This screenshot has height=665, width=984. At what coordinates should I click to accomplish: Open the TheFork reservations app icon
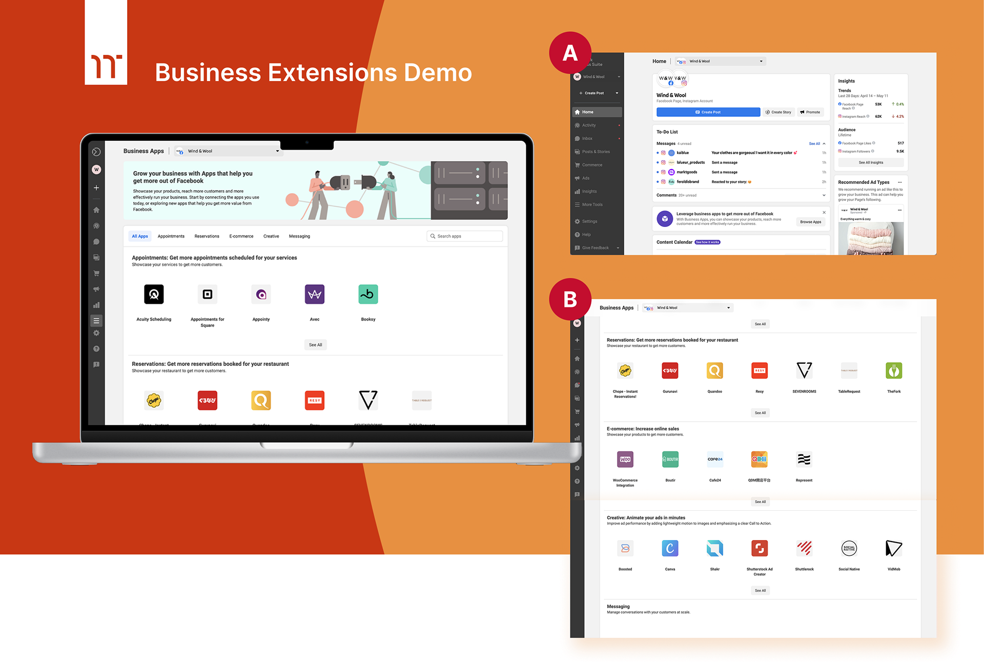click(893, 370)
